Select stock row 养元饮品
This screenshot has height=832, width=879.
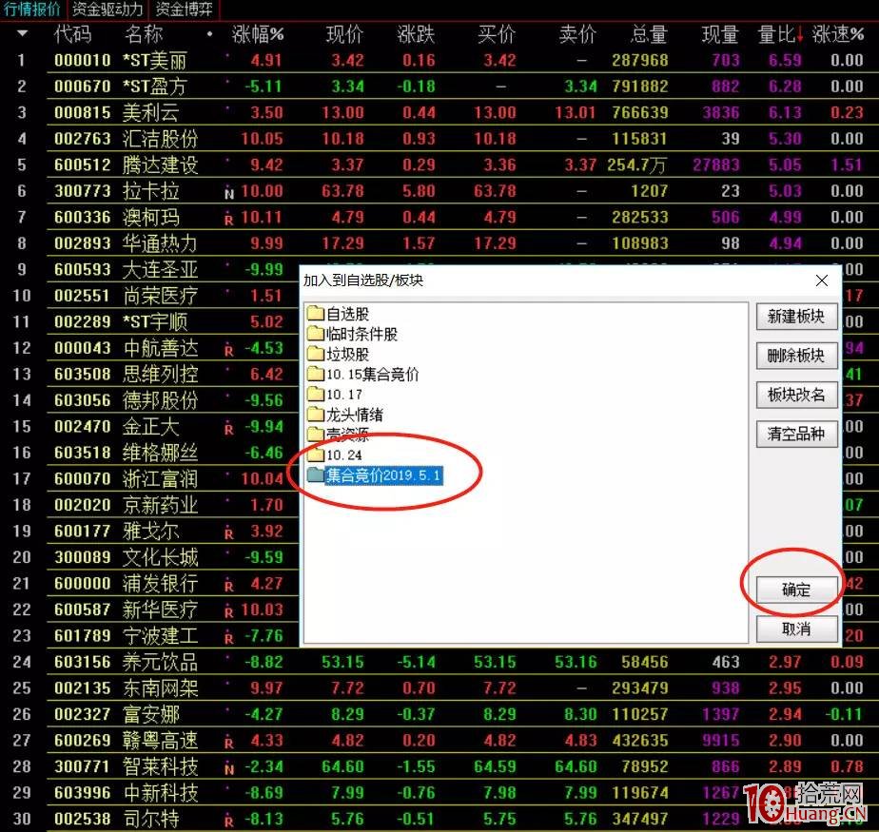(439, 662)
